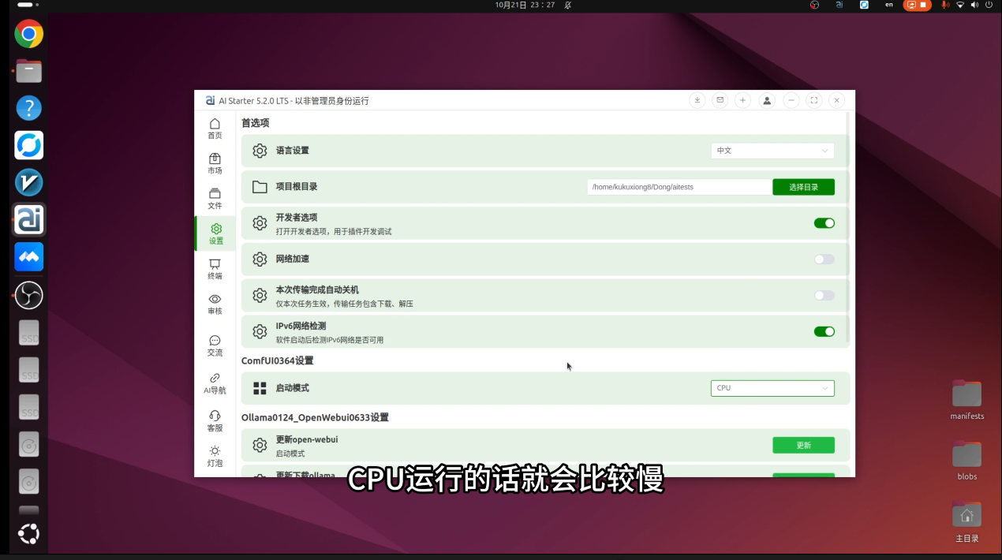
Task: Click the 首选项 section heading
Action: click(256, 124)
